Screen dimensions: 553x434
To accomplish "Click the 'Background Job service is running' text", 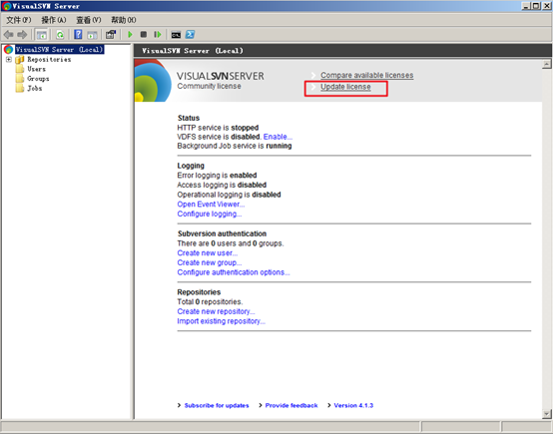I will click(x=235, y=146).
